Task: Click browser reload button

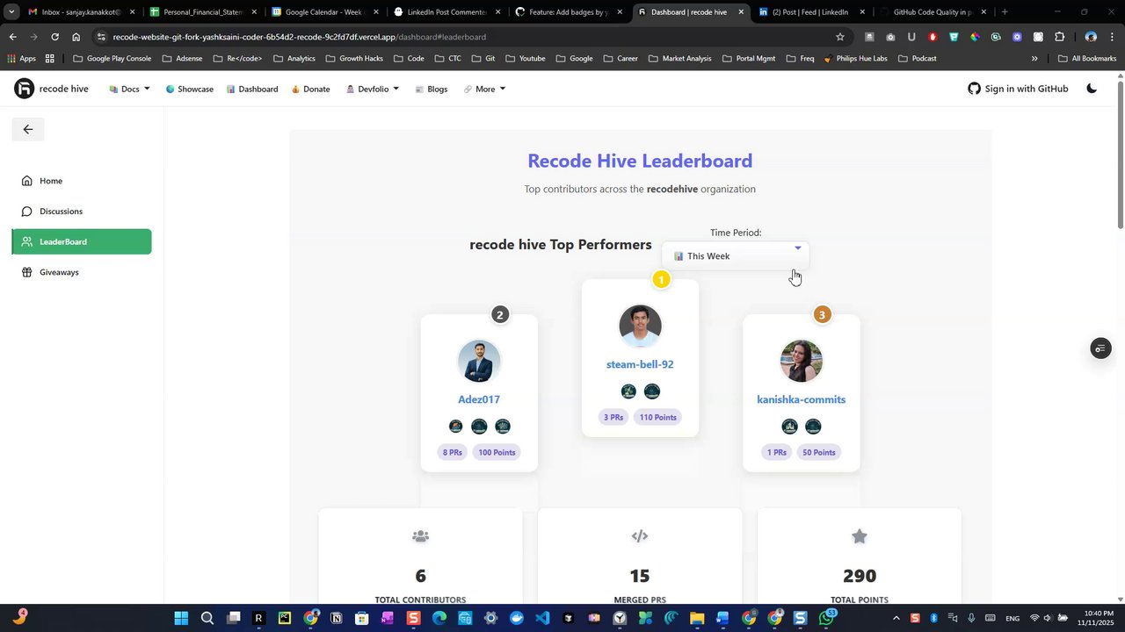Action: point(54,37)
